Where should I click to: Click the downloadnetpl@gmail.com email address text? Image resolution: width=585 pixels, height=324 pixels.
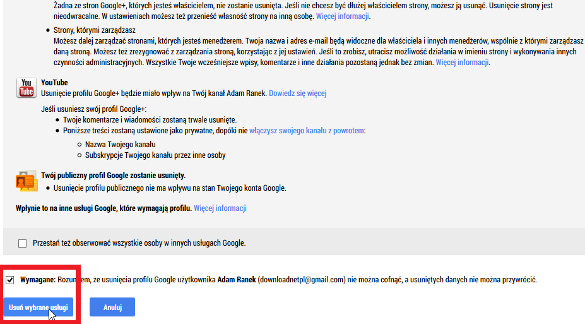click(x=302, y=280)
